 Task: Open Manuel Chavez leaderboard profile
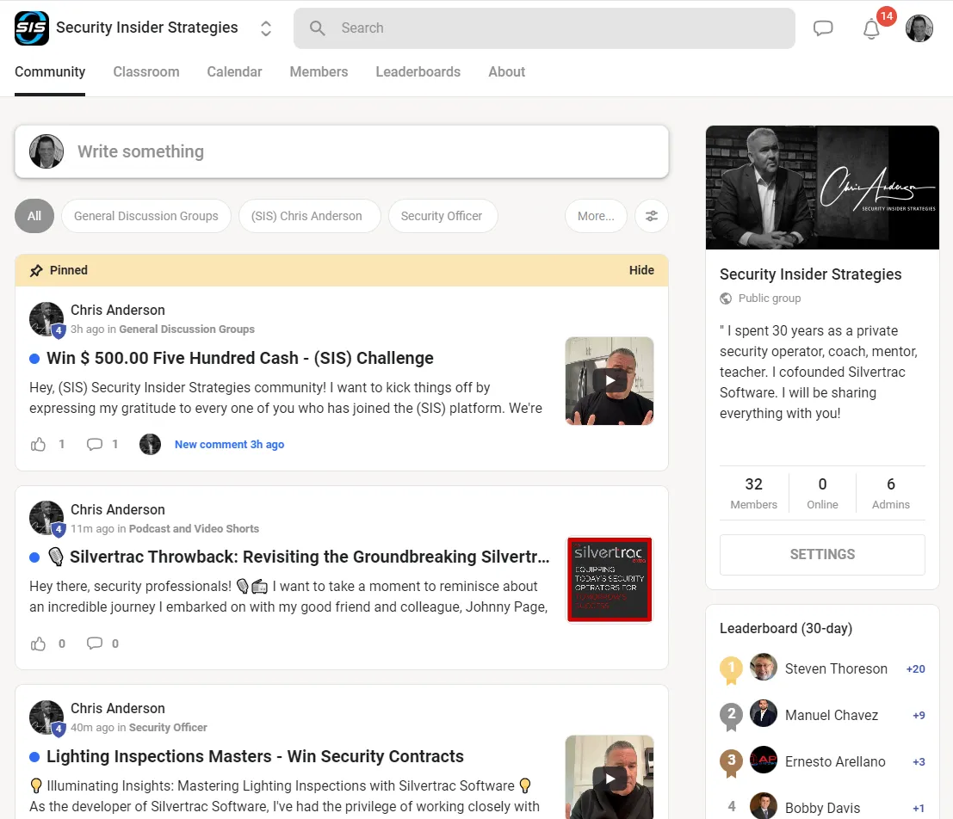pyautogui.click(x=831, y=715)
